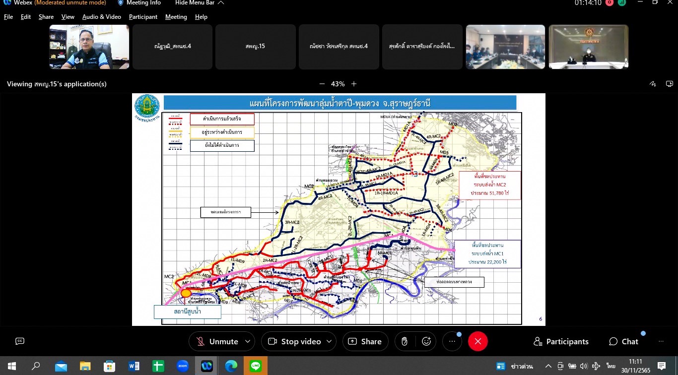678x375 pixels.
Task: Expand the audio options arrow beside Unmute
Action: tap(247, 341)
